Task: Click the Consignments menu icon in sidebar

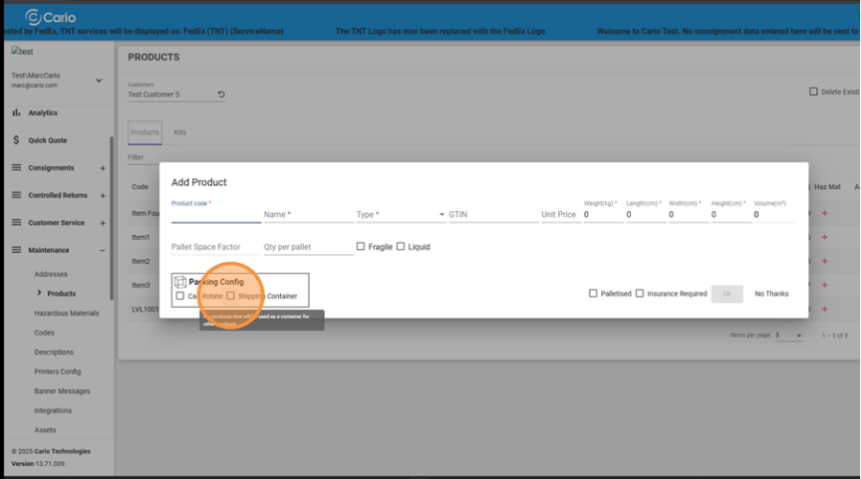Action: click(16, 168)
